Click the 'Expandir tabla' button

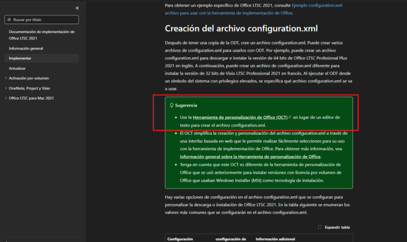[334, 227]
